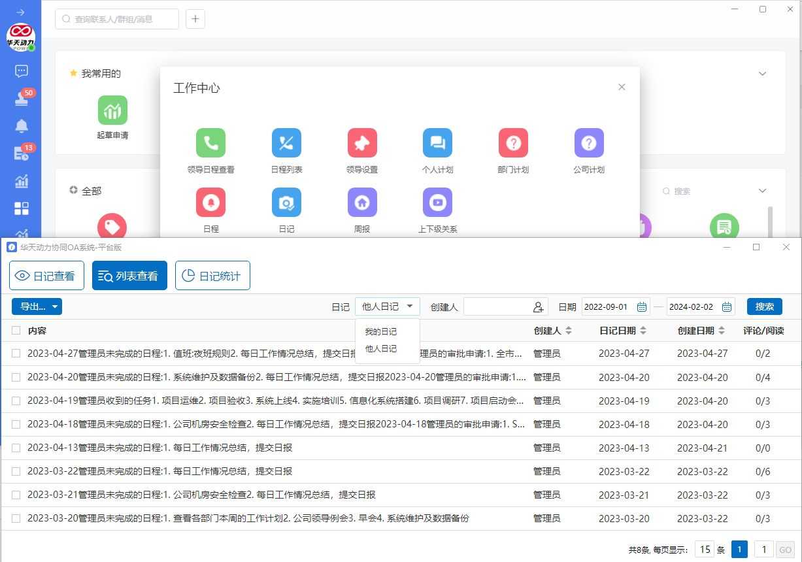802x562 pixels.
Task: Open the 领导日程查看 icon in 工作中心
Action: click(210, 142)
